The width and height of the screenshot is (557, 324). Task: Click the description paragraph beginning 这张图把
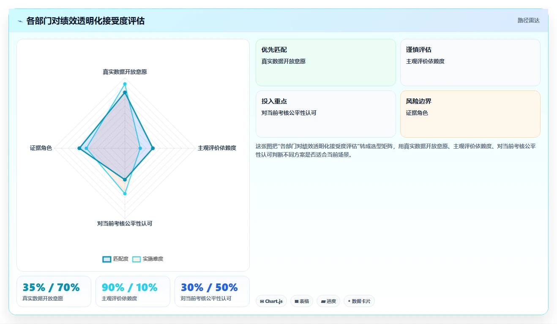point(396,150)
